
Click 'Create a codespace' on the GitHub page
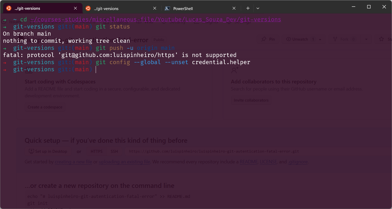pyautogui.click(x=45, y=107)
